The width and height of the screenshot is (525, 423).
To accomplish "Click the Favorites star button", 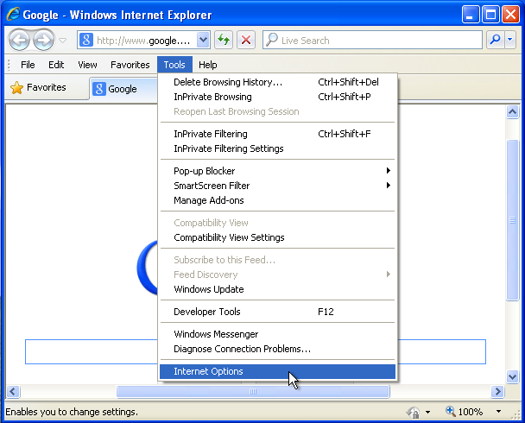I will (38, 88).
